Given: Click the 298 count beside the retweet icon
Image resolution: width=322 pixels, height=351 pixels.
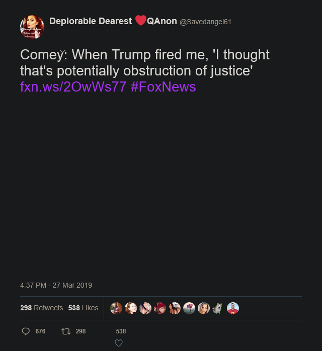Looking at the screenshot, I should pos(80,331).
